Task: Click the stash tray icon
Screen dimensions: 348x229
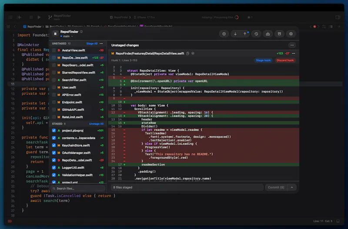Action: click(268, 34)
